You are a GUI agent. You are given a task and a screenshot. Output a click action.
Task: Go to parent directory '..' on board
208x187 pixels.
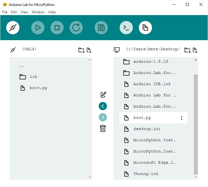[x=21, y=66]
